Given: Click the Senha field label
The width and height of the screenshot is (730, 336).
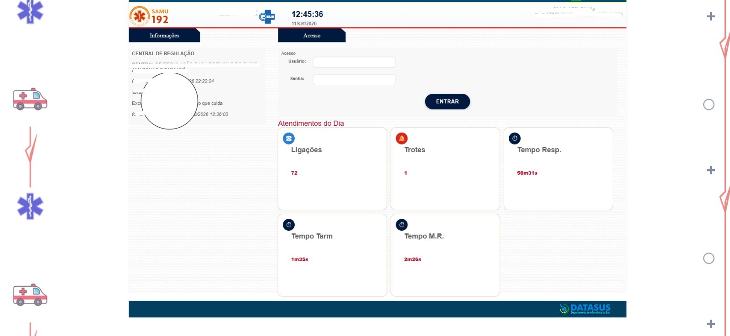Looking at the screenshot, I should pos(297,78).
